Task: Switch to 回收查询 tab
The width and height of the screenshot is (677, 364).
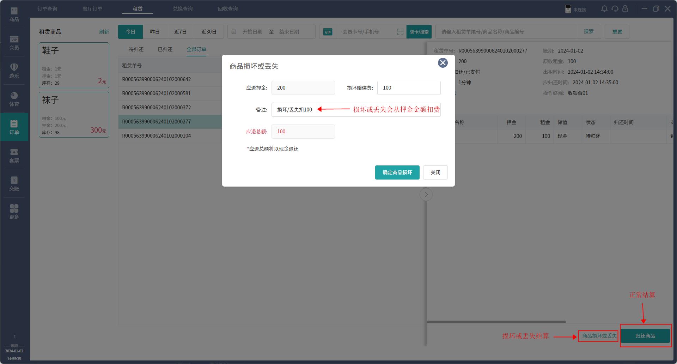Action: coord(228,9)
